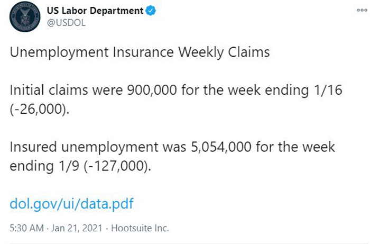Click the Department of Labor seal emblem

(25, 17)
